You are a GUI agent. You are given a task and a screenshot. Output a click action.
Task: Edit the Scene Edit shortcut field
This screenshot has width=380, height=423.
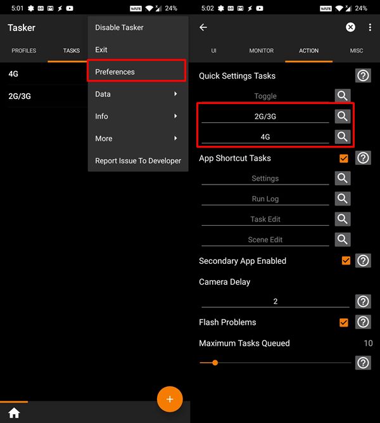point(265,240)
